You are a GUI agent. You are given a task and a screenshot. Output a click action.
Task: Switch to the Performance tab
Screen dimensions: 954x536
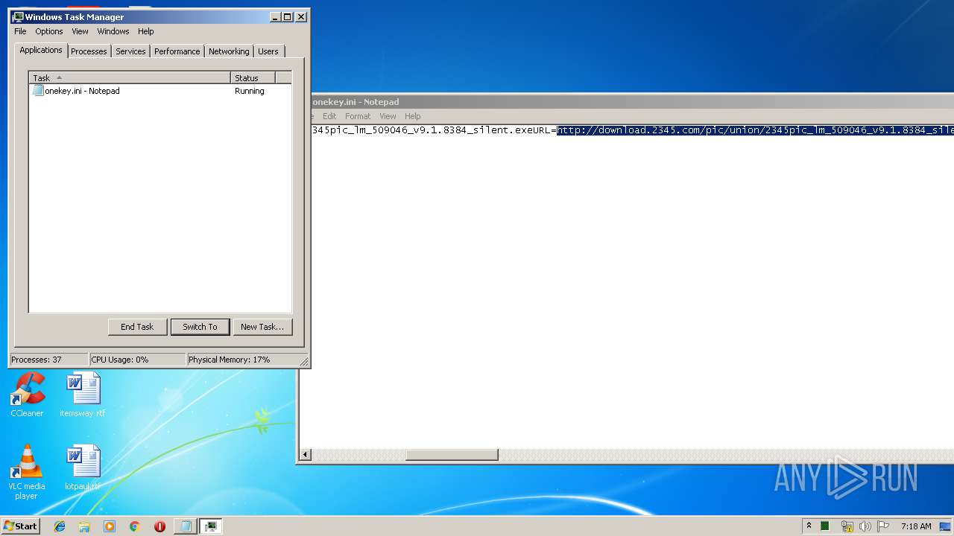(177, 51)
